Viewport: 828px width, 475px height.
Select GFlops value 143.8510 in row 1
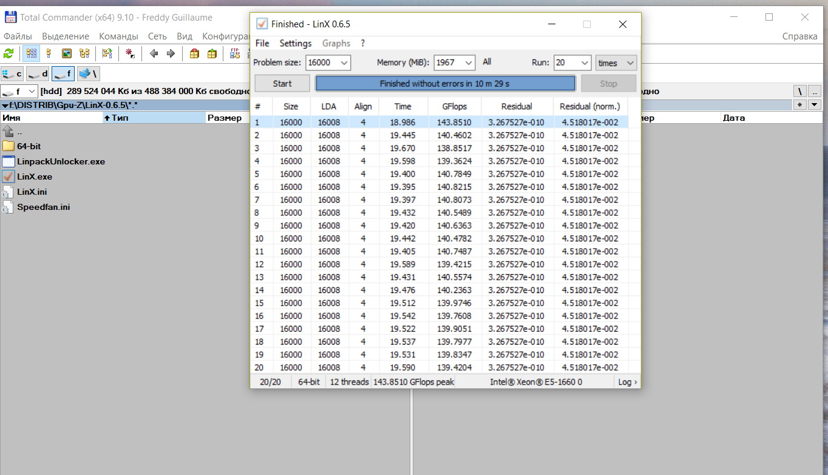pyautogui.click(x=455, y=123)
